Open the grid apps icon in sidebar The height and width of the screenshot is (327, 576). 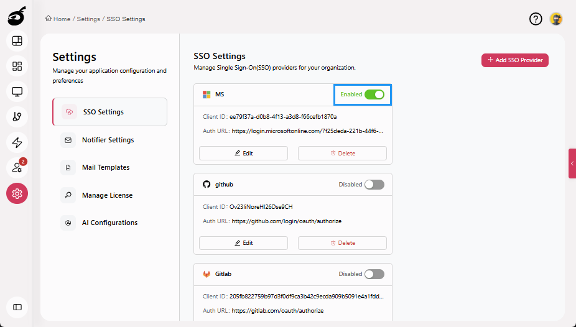(x=17, y=66)
